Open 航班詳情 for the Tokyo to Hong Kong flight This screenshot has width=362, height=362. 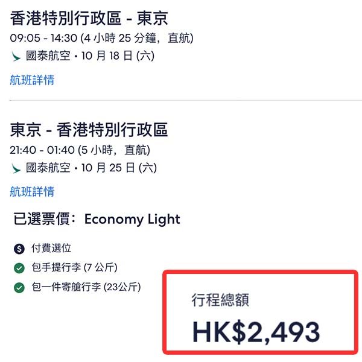tap(32, 192)
